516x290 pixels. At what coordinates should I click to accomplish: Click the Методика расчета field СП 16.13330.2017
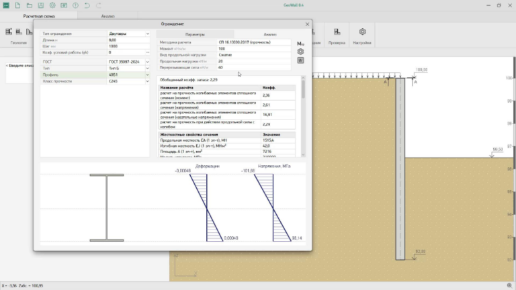point(254,42)
